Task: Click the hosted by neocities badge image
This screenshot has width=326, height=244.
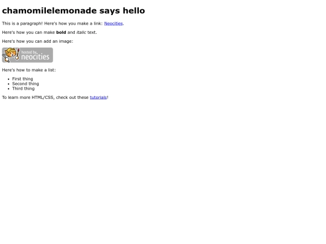Action: pos(27,55)
